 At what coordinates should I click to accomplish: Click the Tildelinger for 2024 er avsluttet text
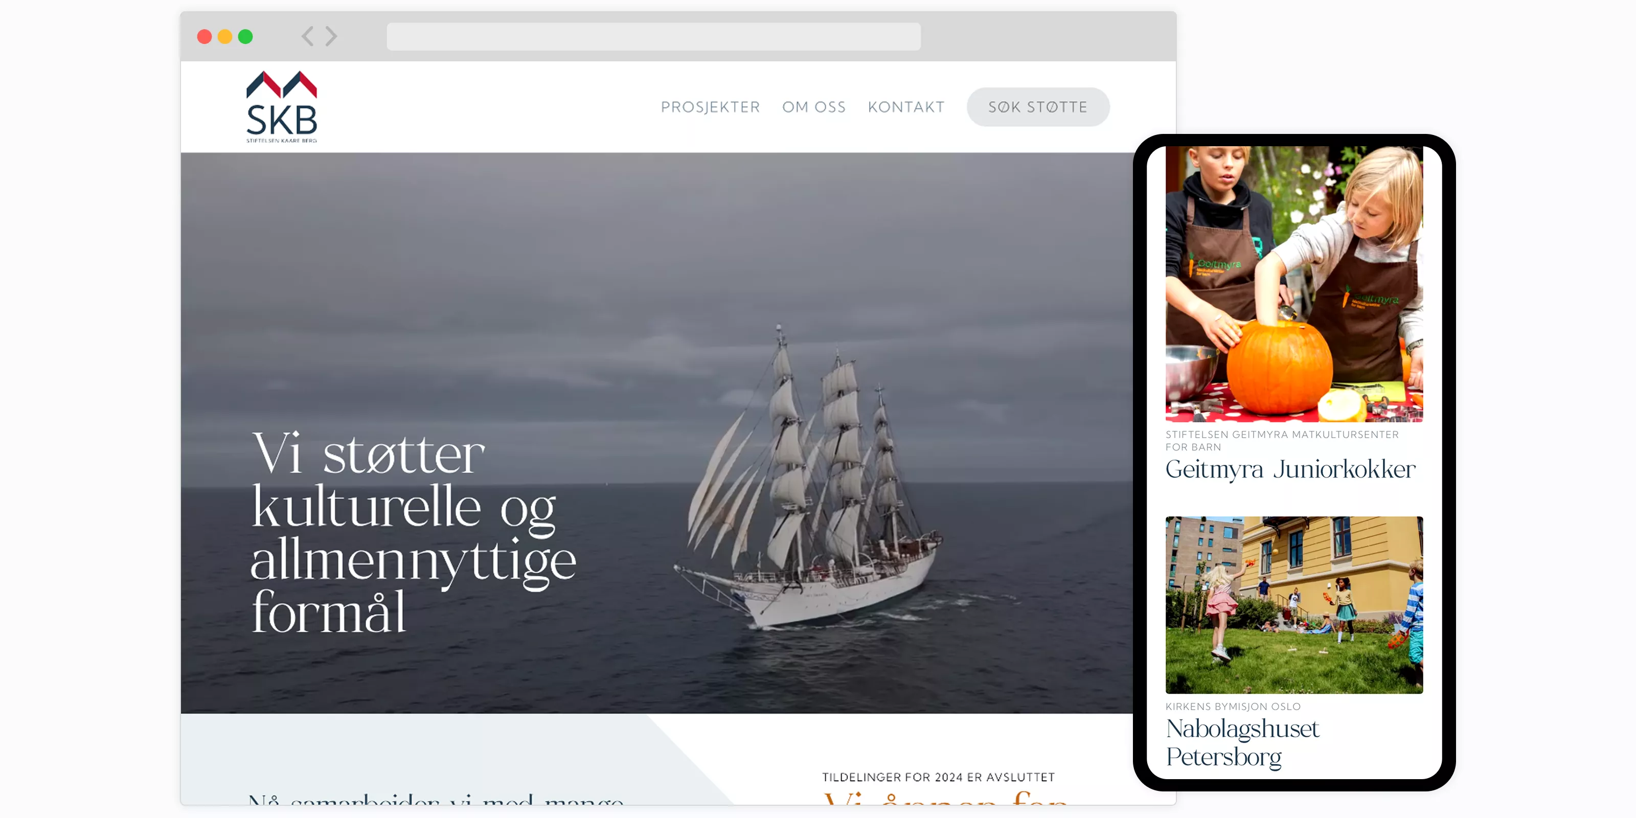tap(938, 777)
